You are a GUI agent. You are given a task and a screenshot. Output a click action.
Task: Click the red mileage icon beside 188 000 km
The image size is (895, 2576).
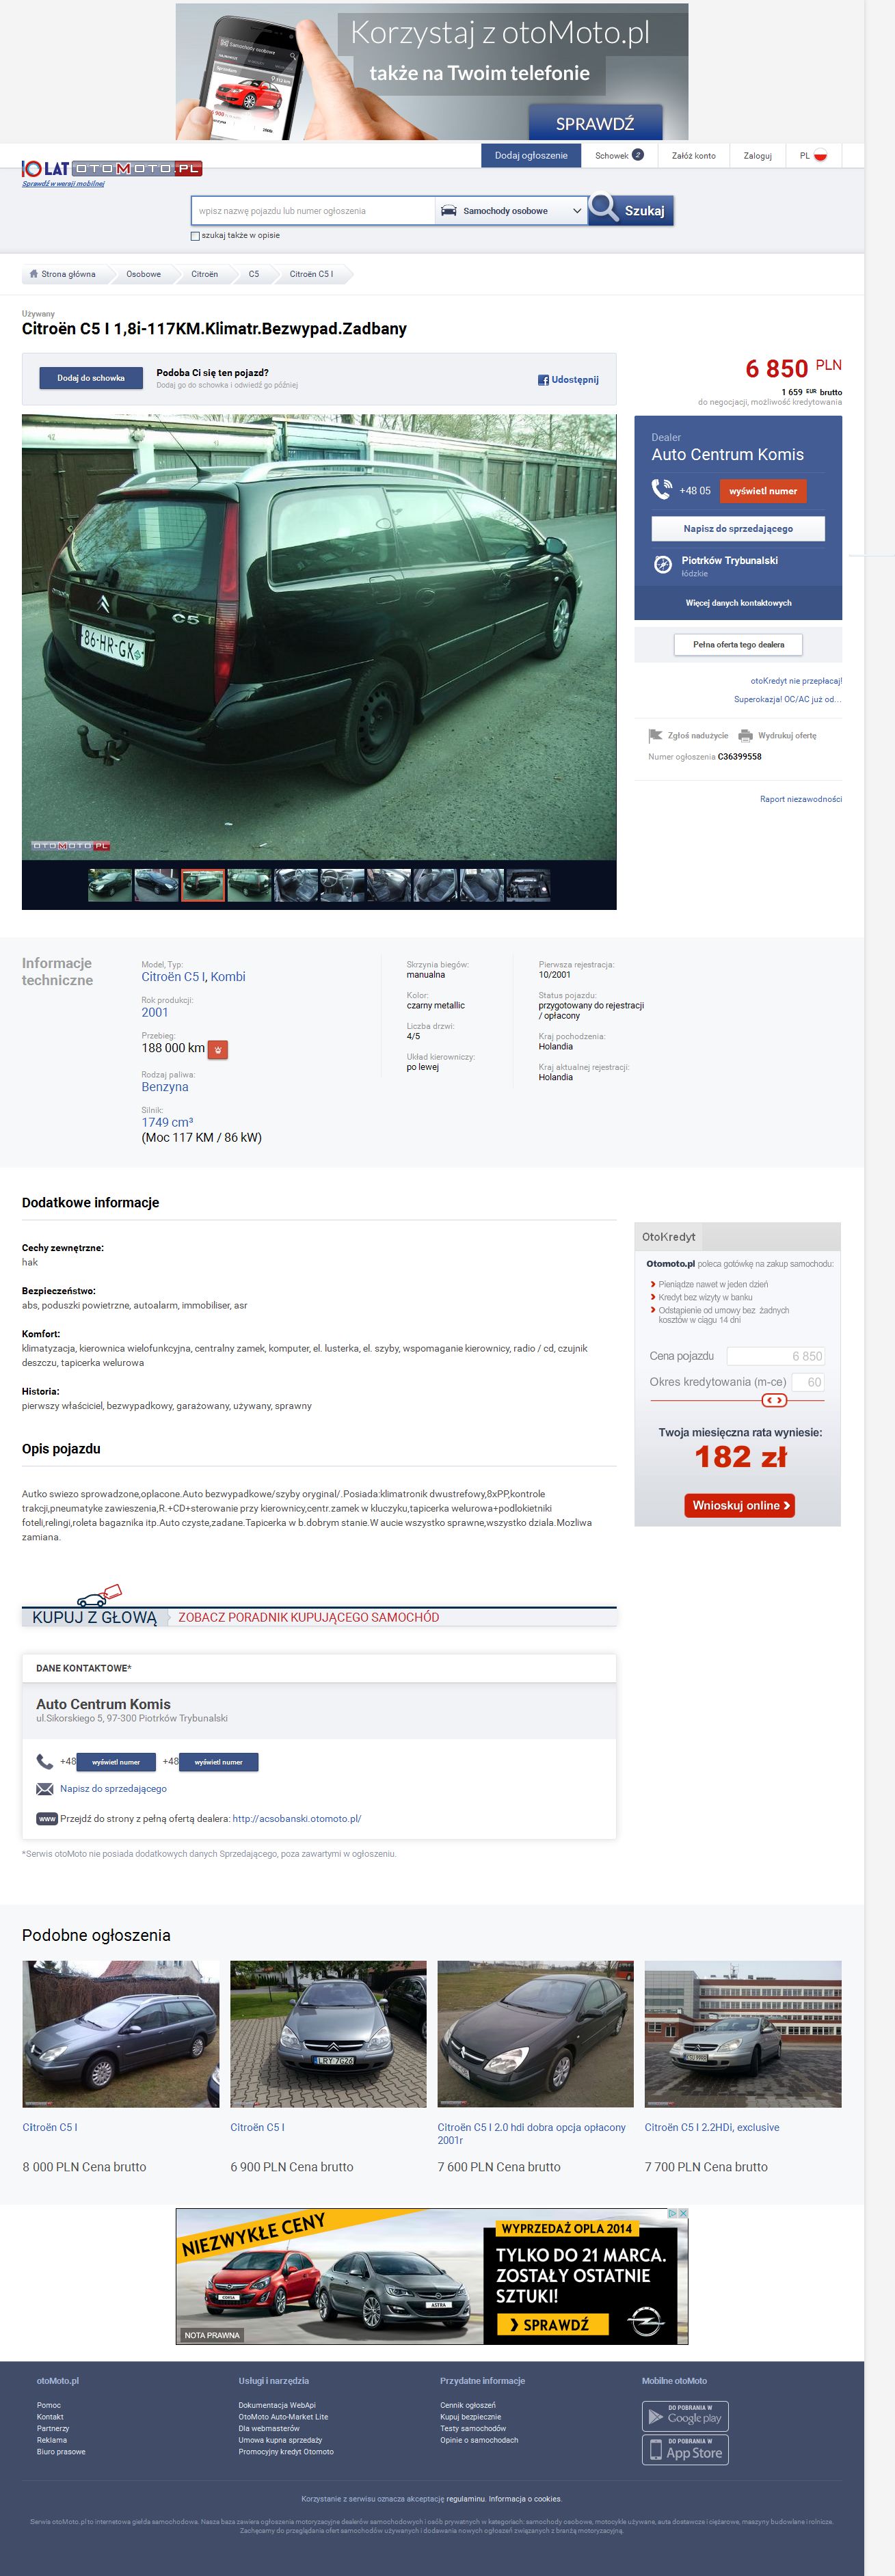pos(218,1049)
